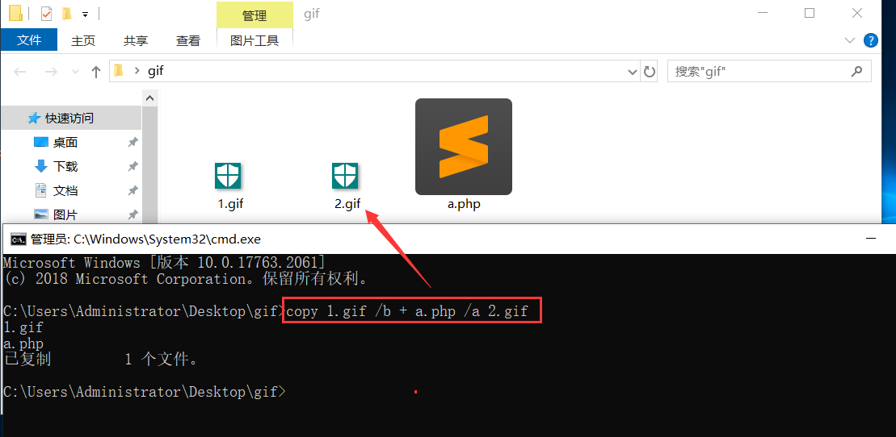Viewport: 896px width, 437px height.
Task: Minimize the Explorer gif window
Action: 762,13
